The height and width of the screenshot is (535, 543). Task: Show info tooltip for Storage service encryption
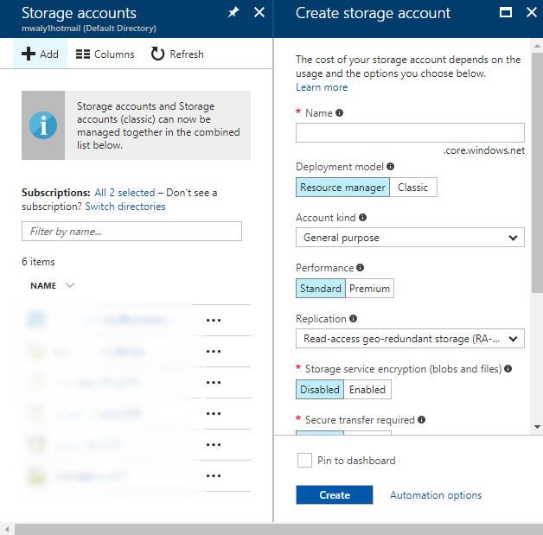tap(508, 368)
